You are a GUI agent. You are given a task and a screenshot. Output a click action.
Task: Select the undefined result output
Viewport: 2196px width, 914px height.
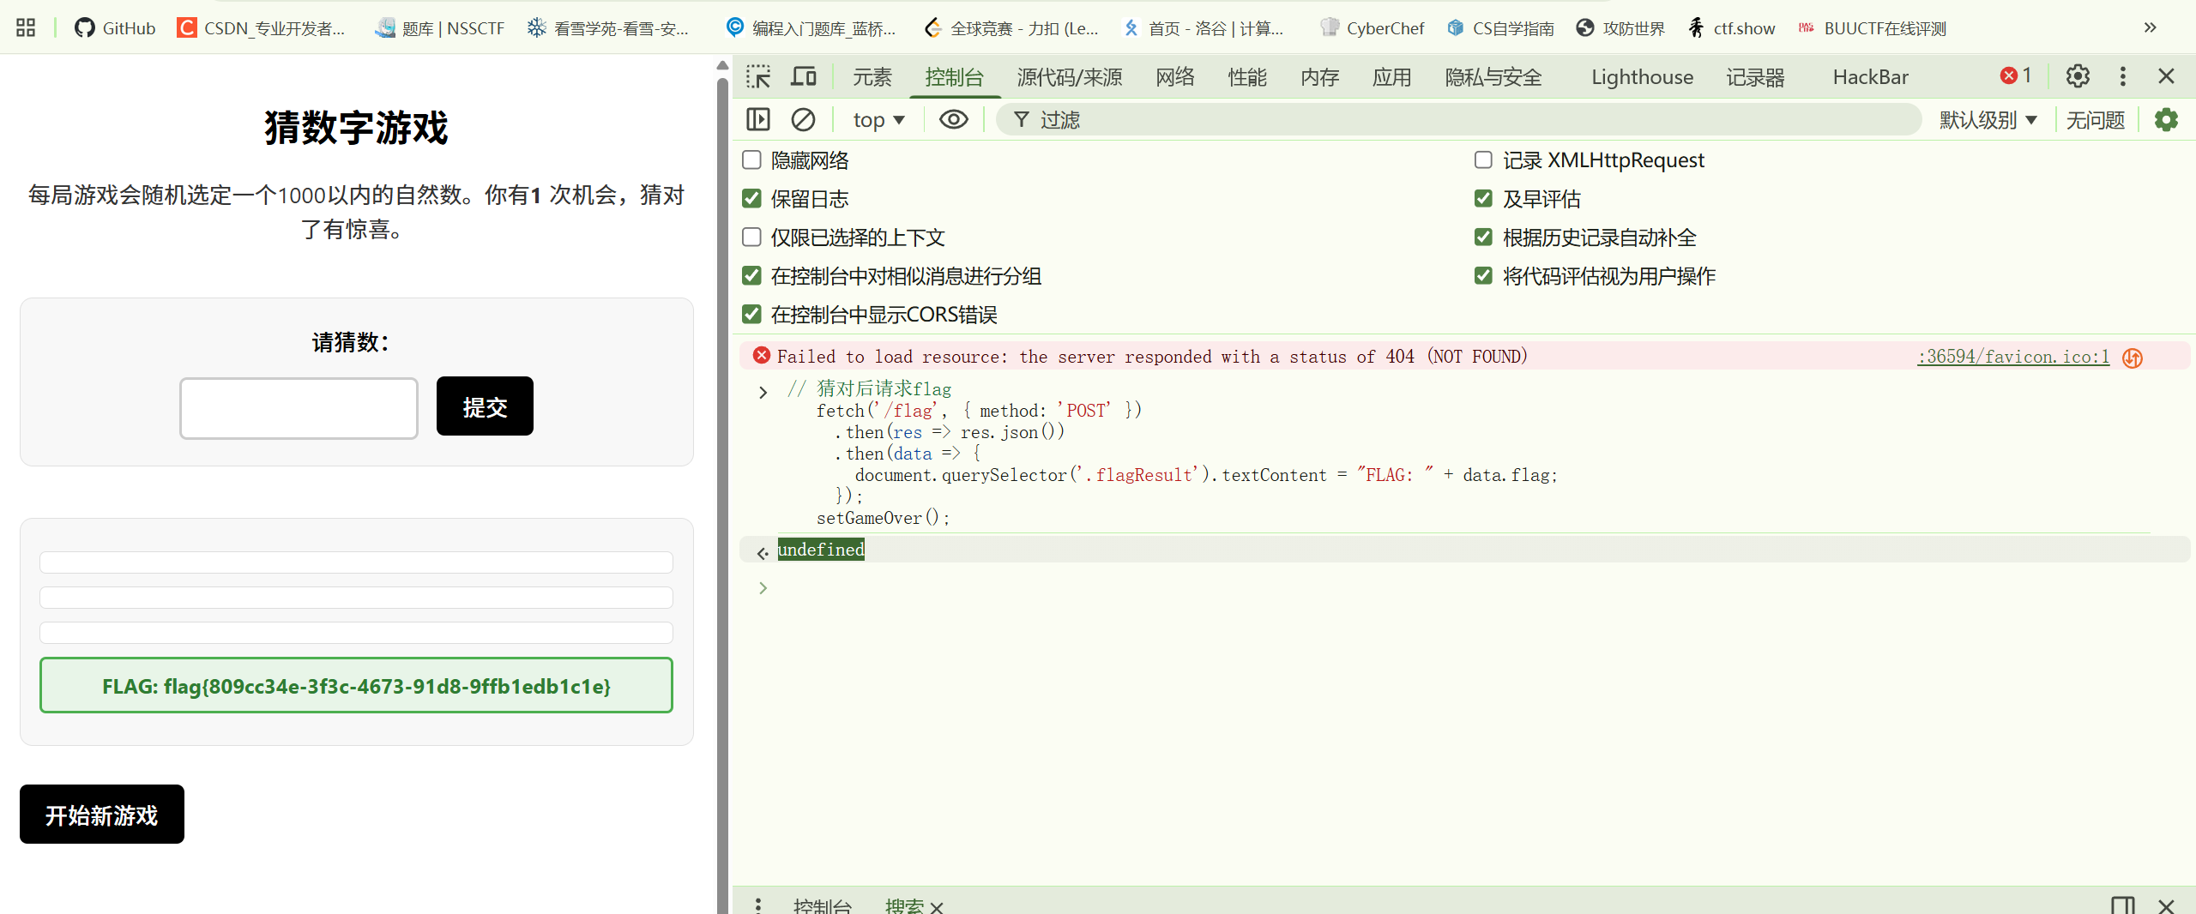pyautogui.click(x=821, y=550)
